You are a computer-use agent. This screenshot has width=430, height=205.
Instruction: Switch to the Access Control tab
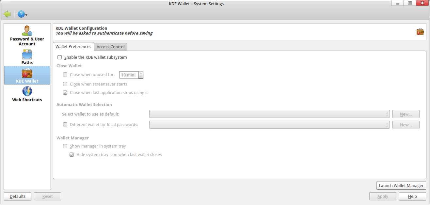click(111, 47)
